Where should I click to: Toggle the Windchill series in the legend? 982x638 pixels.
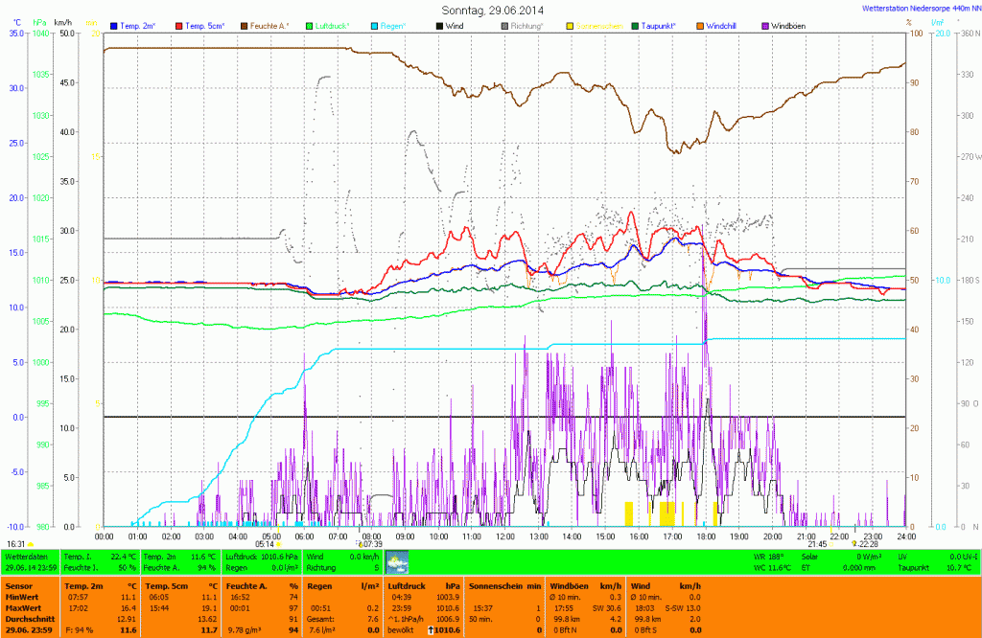coord(720,25)
